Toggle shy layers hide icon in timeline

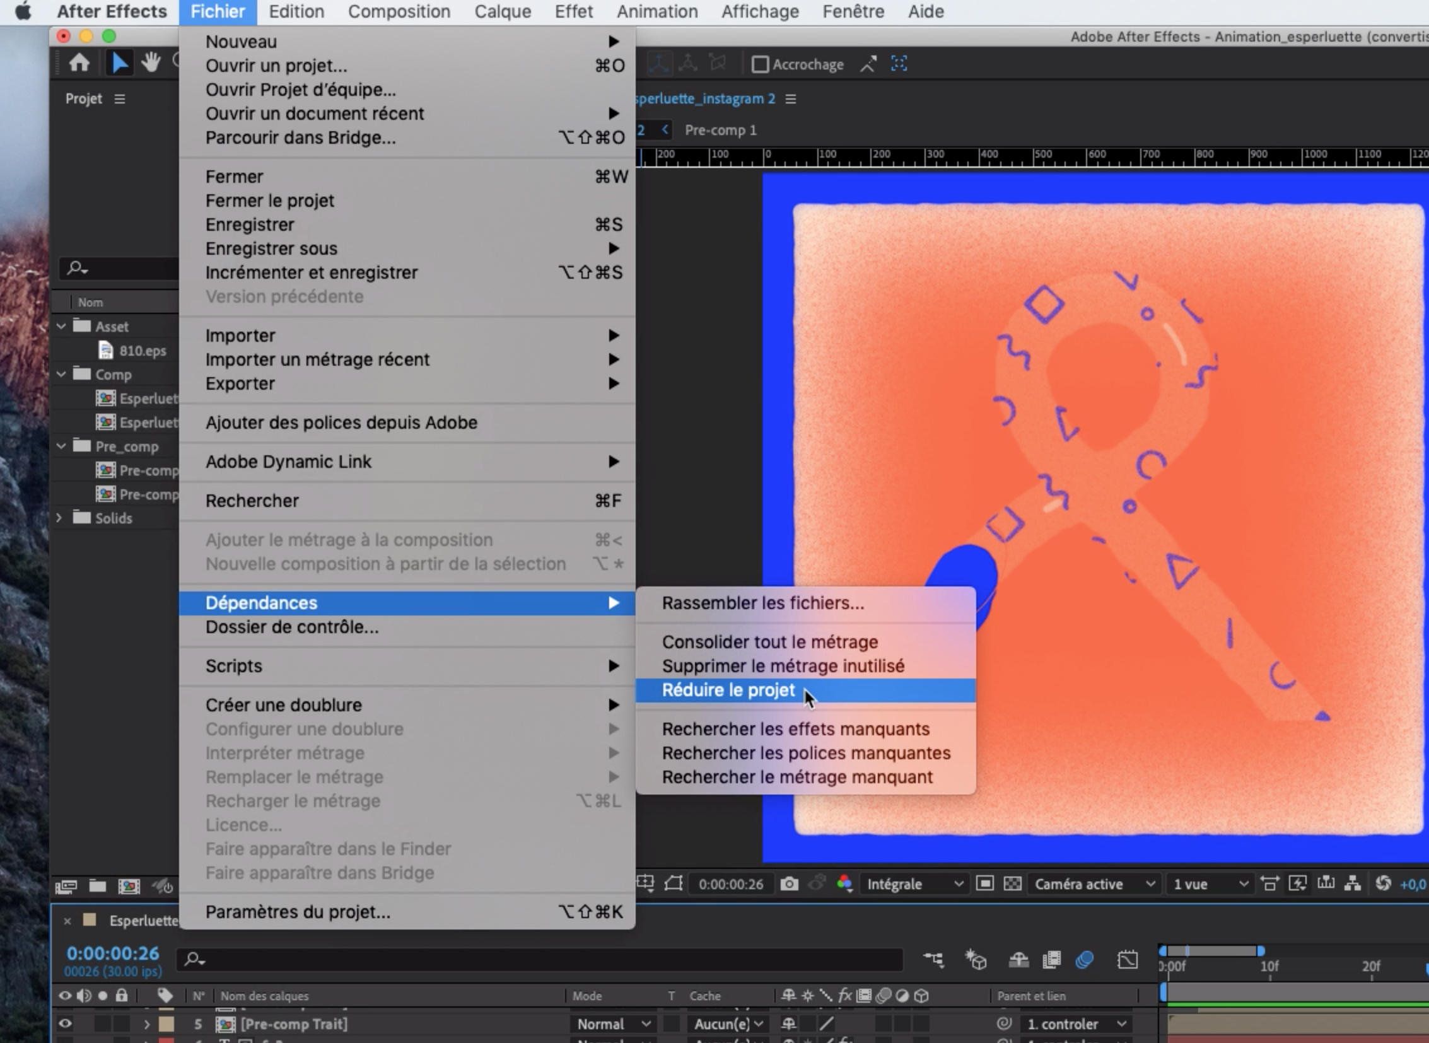(1018, 960)
